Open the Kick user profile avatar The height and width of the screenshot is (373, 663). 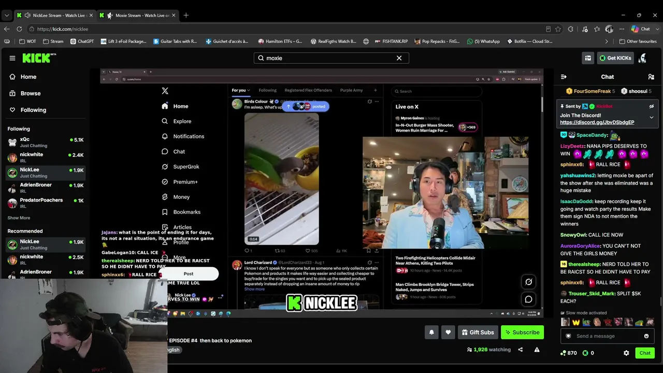coord(642,58)
